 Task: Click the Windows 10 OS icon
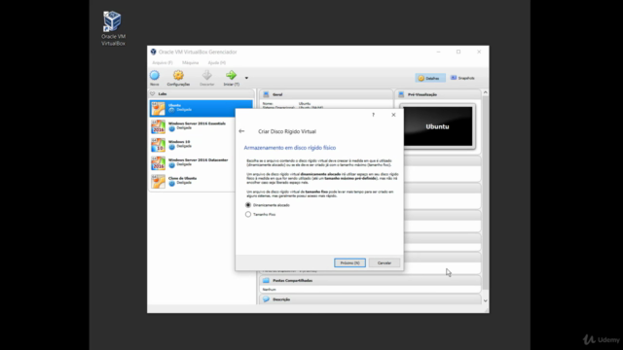(x=158, y=145)
